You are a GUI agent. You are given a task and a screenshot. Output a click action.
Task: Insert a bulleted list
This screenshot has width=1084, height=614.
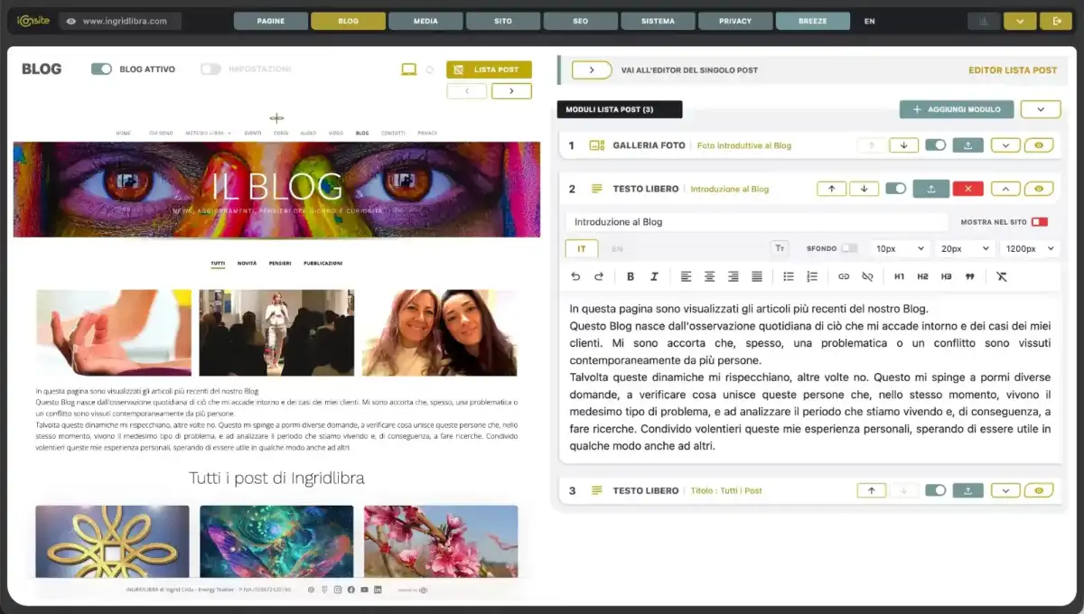(x=789, y=276)
